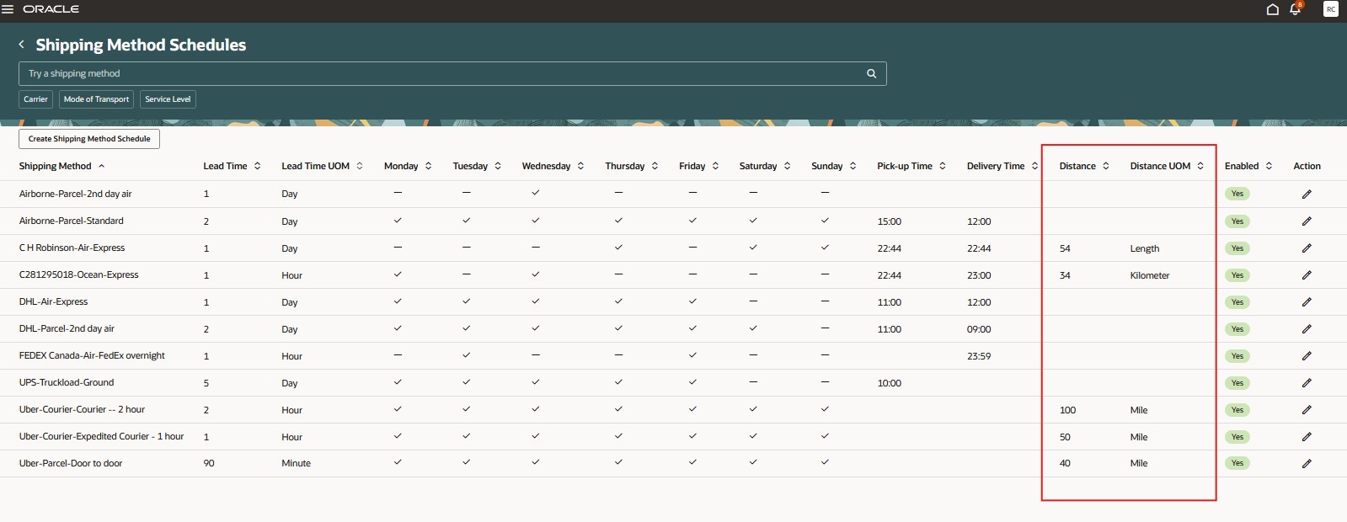Sort the Wednesday column
Viewport: 1347px width, 522px height.
580,166
